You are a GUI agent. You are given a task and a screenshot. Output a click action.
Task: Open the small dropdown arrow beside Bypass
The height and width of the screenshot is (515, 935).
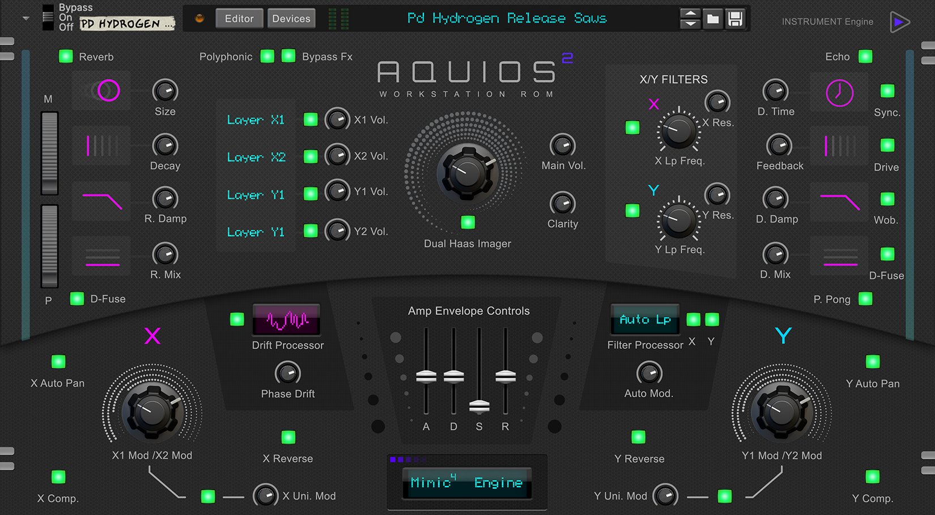point(25,18)
